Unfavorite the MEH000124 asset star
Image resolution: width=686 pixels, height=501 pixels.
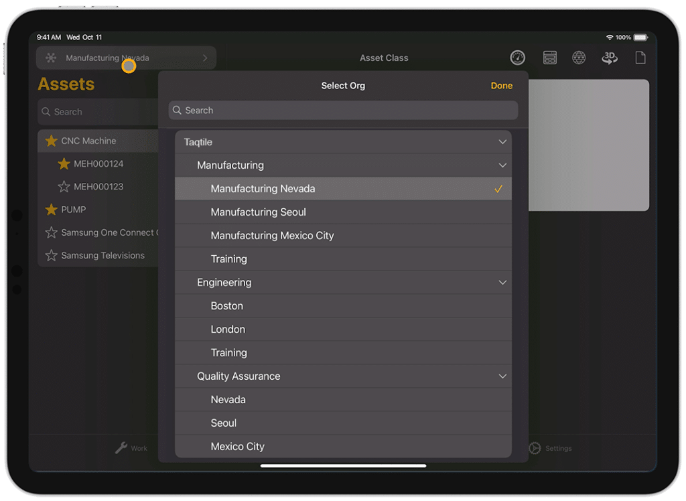tap(64, 164)
